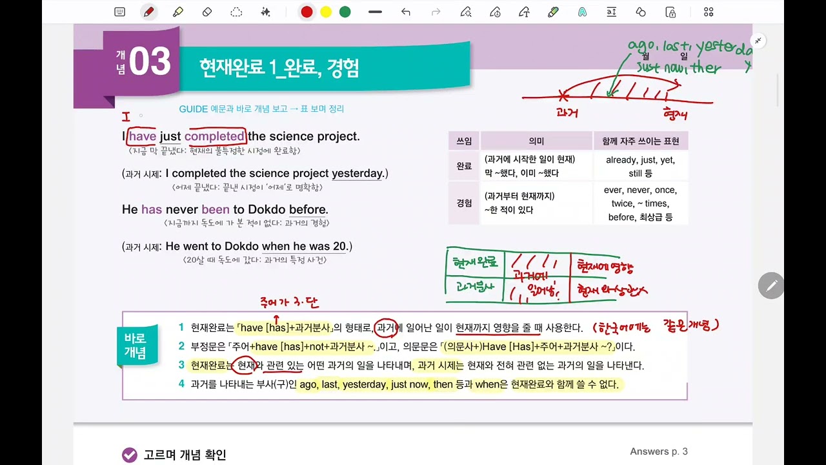826x465 pixels.
Task: Click the handwriting-to-text tool icon
Action: point(524,12)
